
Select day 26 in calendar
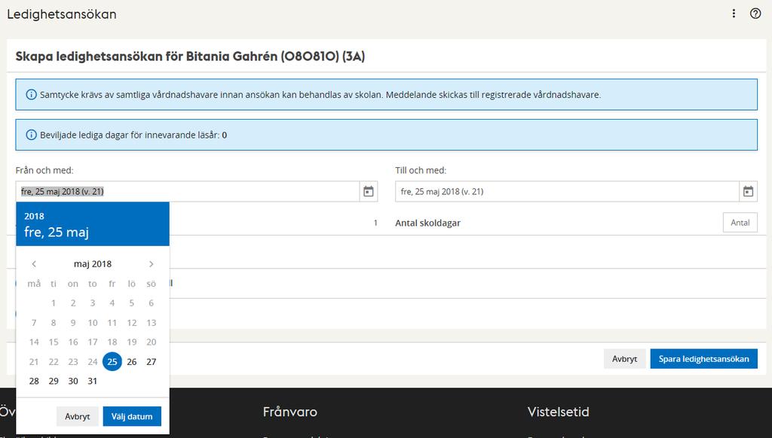click(x=131, y=362)
